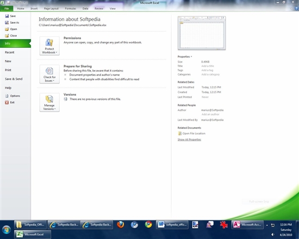Click the red Exit icon
Viewport: 299px width, 239px height.
(x=7, y=103)
